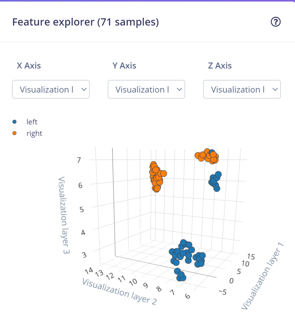Click the tall orange cluster of points
This screenshot has height=324, width=295.
pyautogui.click(x=156, y=177)
